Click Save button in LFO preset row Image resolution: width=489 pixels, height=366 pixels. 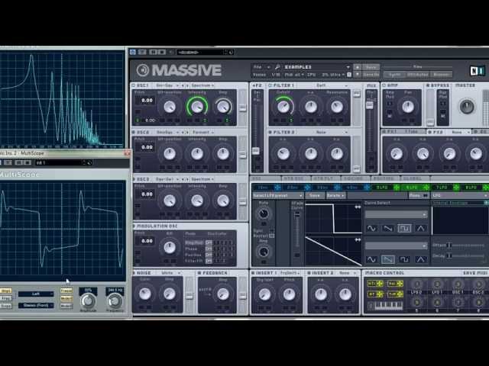tap(314, 195)
